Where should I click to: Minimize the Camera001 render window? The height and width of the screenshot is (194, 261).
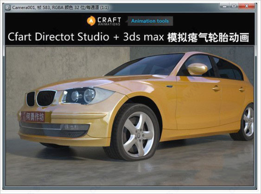pos(224,6)
